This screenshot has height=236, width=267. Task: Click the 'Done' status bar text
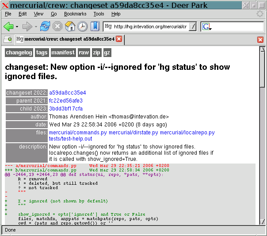[10, 230]
